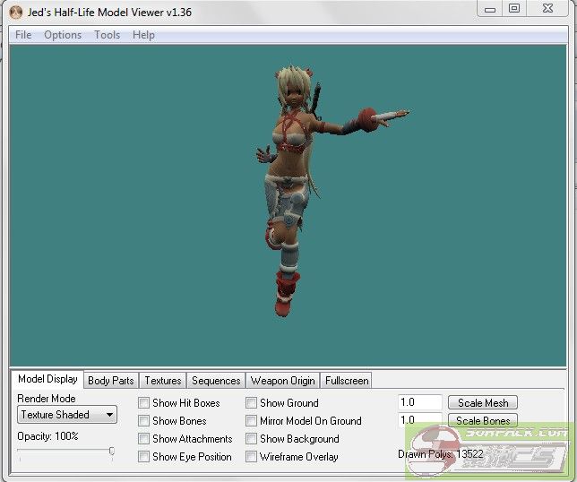Click the Scale Mesh value field
The width and height of the screenshot is (577, 482).
click(420, 402)
